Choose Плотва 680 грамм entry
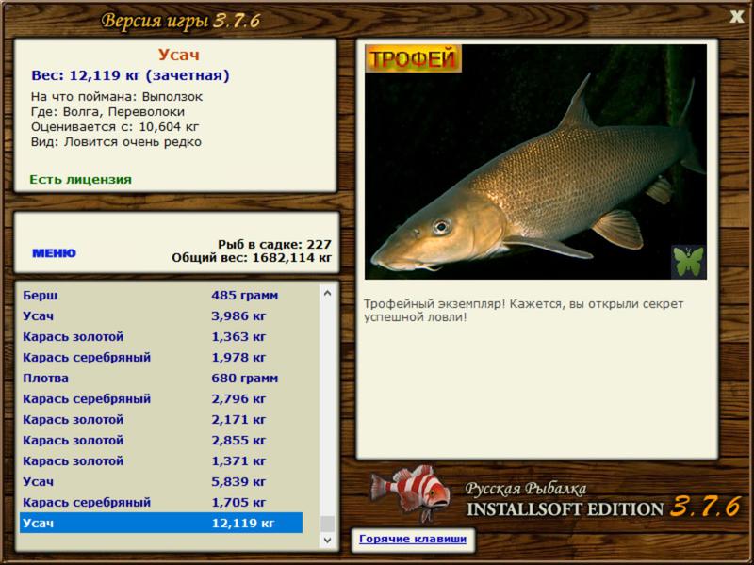 pos(160,379)
